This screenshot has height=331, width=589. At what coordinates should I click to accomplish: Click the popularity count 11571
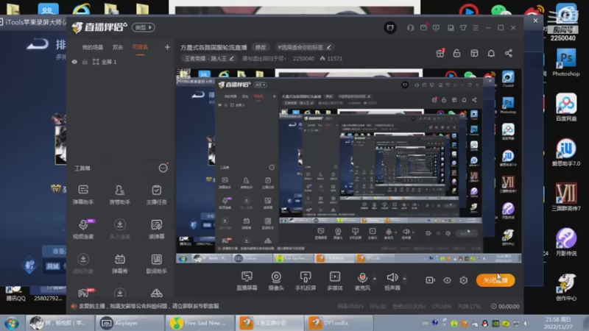(x=331, y=59)
